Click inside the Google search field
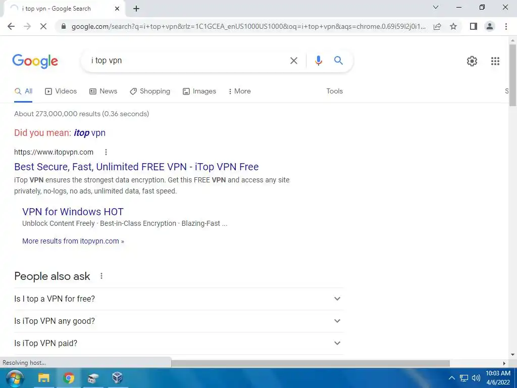Screen dimensions: 517x388 188,61
